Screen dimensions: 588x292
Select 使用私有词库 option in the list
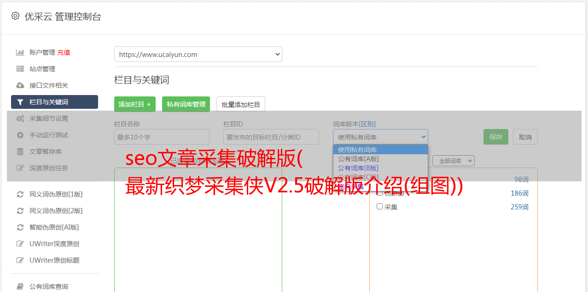click(380, 150)
